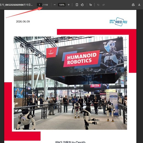Click the 새로운 세상 logo
Image resolution: width=143 pixels, height=143 pixels.
click(118, 22)
